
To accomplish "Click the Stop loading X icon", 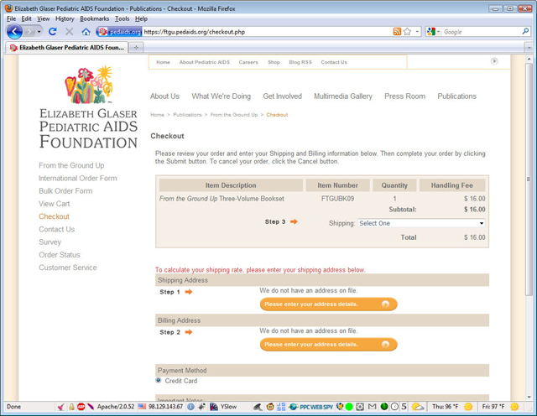I will click(x=69, y=32).
